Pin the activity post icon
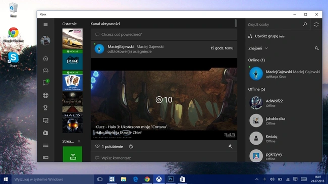Viewport: 328px width, 184px height. point(230,146)
